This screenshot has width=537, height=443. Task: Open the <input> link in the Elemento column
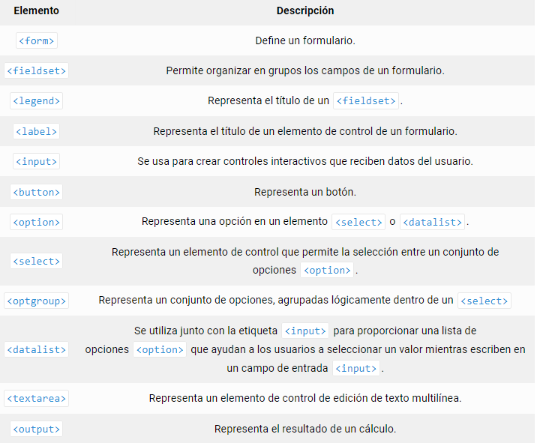point(36,161)
